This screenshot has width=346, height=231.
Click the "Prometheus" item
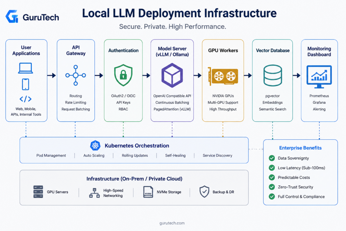coord(319,96)
